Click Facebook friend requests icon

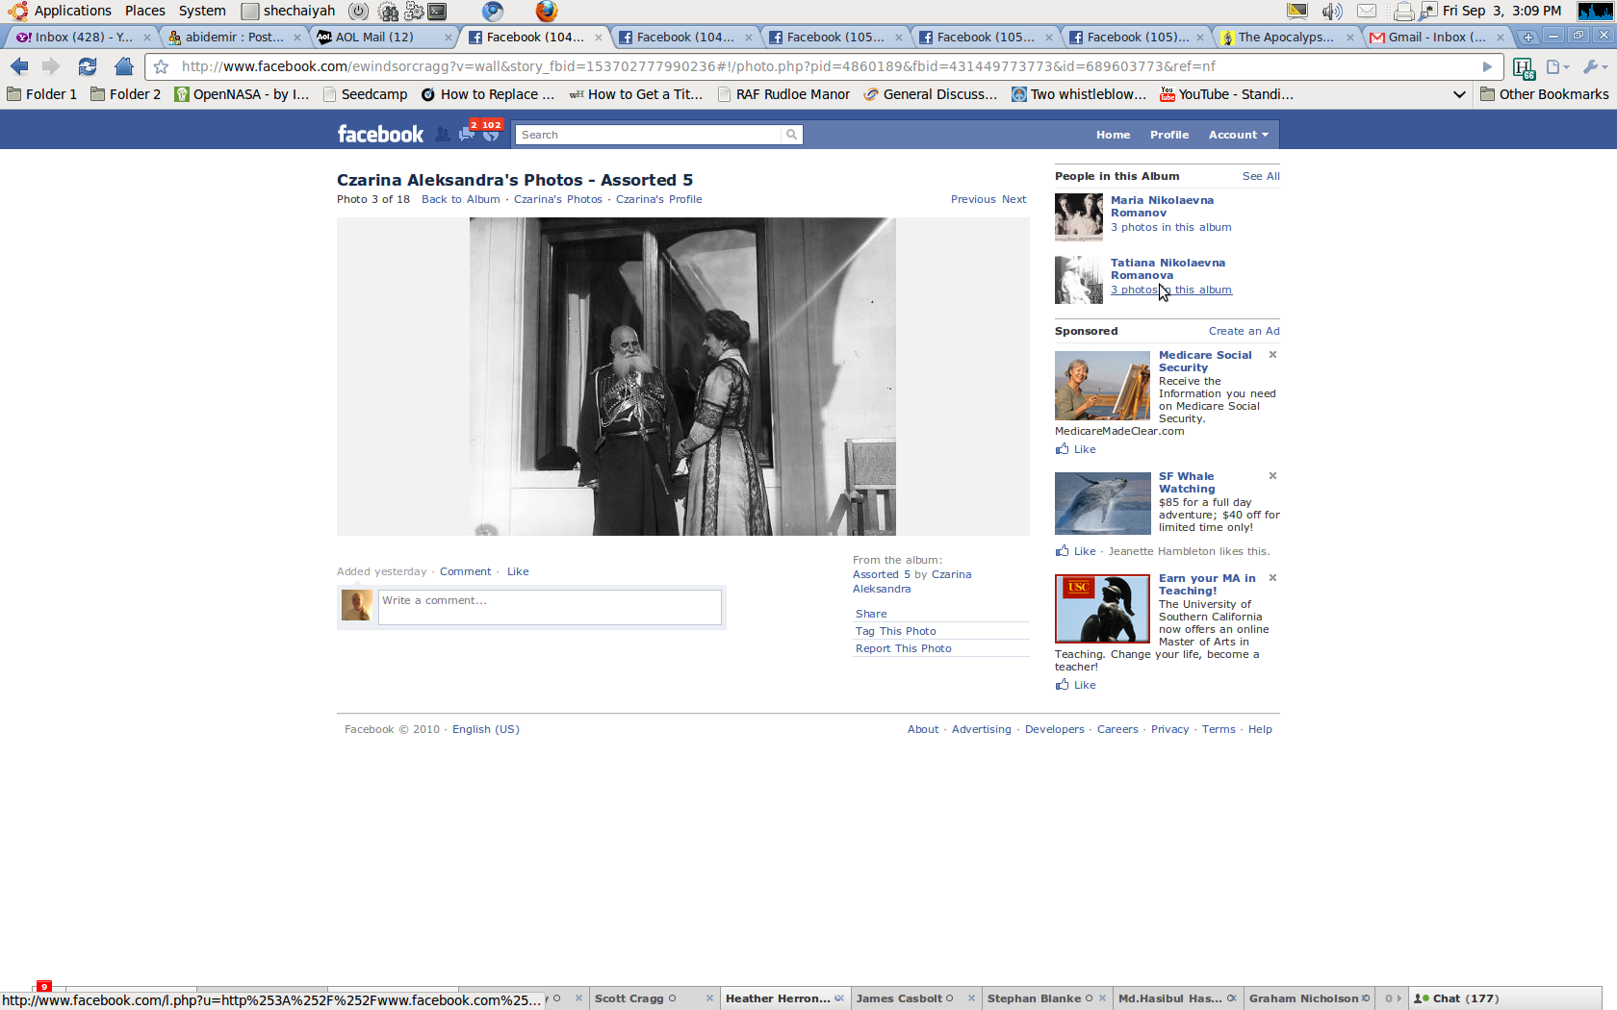coord(443,135)
